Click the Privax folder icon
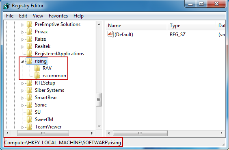Screen dimensions: 229x150 tap(29, 32)
